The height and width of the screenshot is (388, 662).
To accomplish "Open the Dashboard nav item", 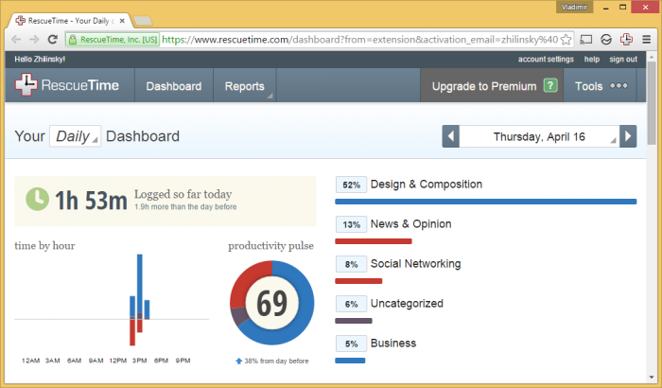I will pyautogui.click(x=173, y=86).
